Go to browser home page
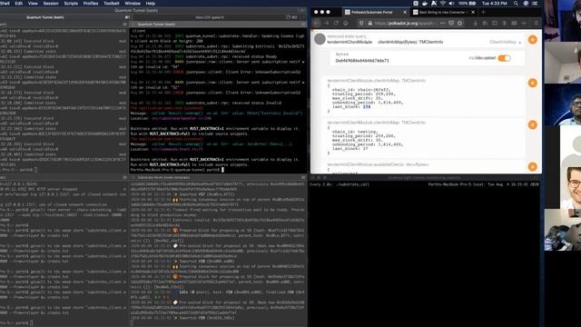Screen dimensions: 581x327 [345, 23]
